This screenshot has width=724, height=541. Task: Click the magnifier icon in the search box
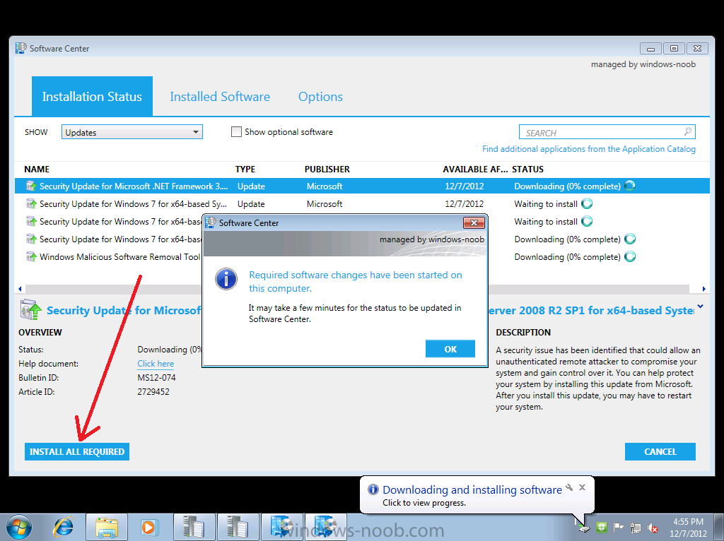687,132
